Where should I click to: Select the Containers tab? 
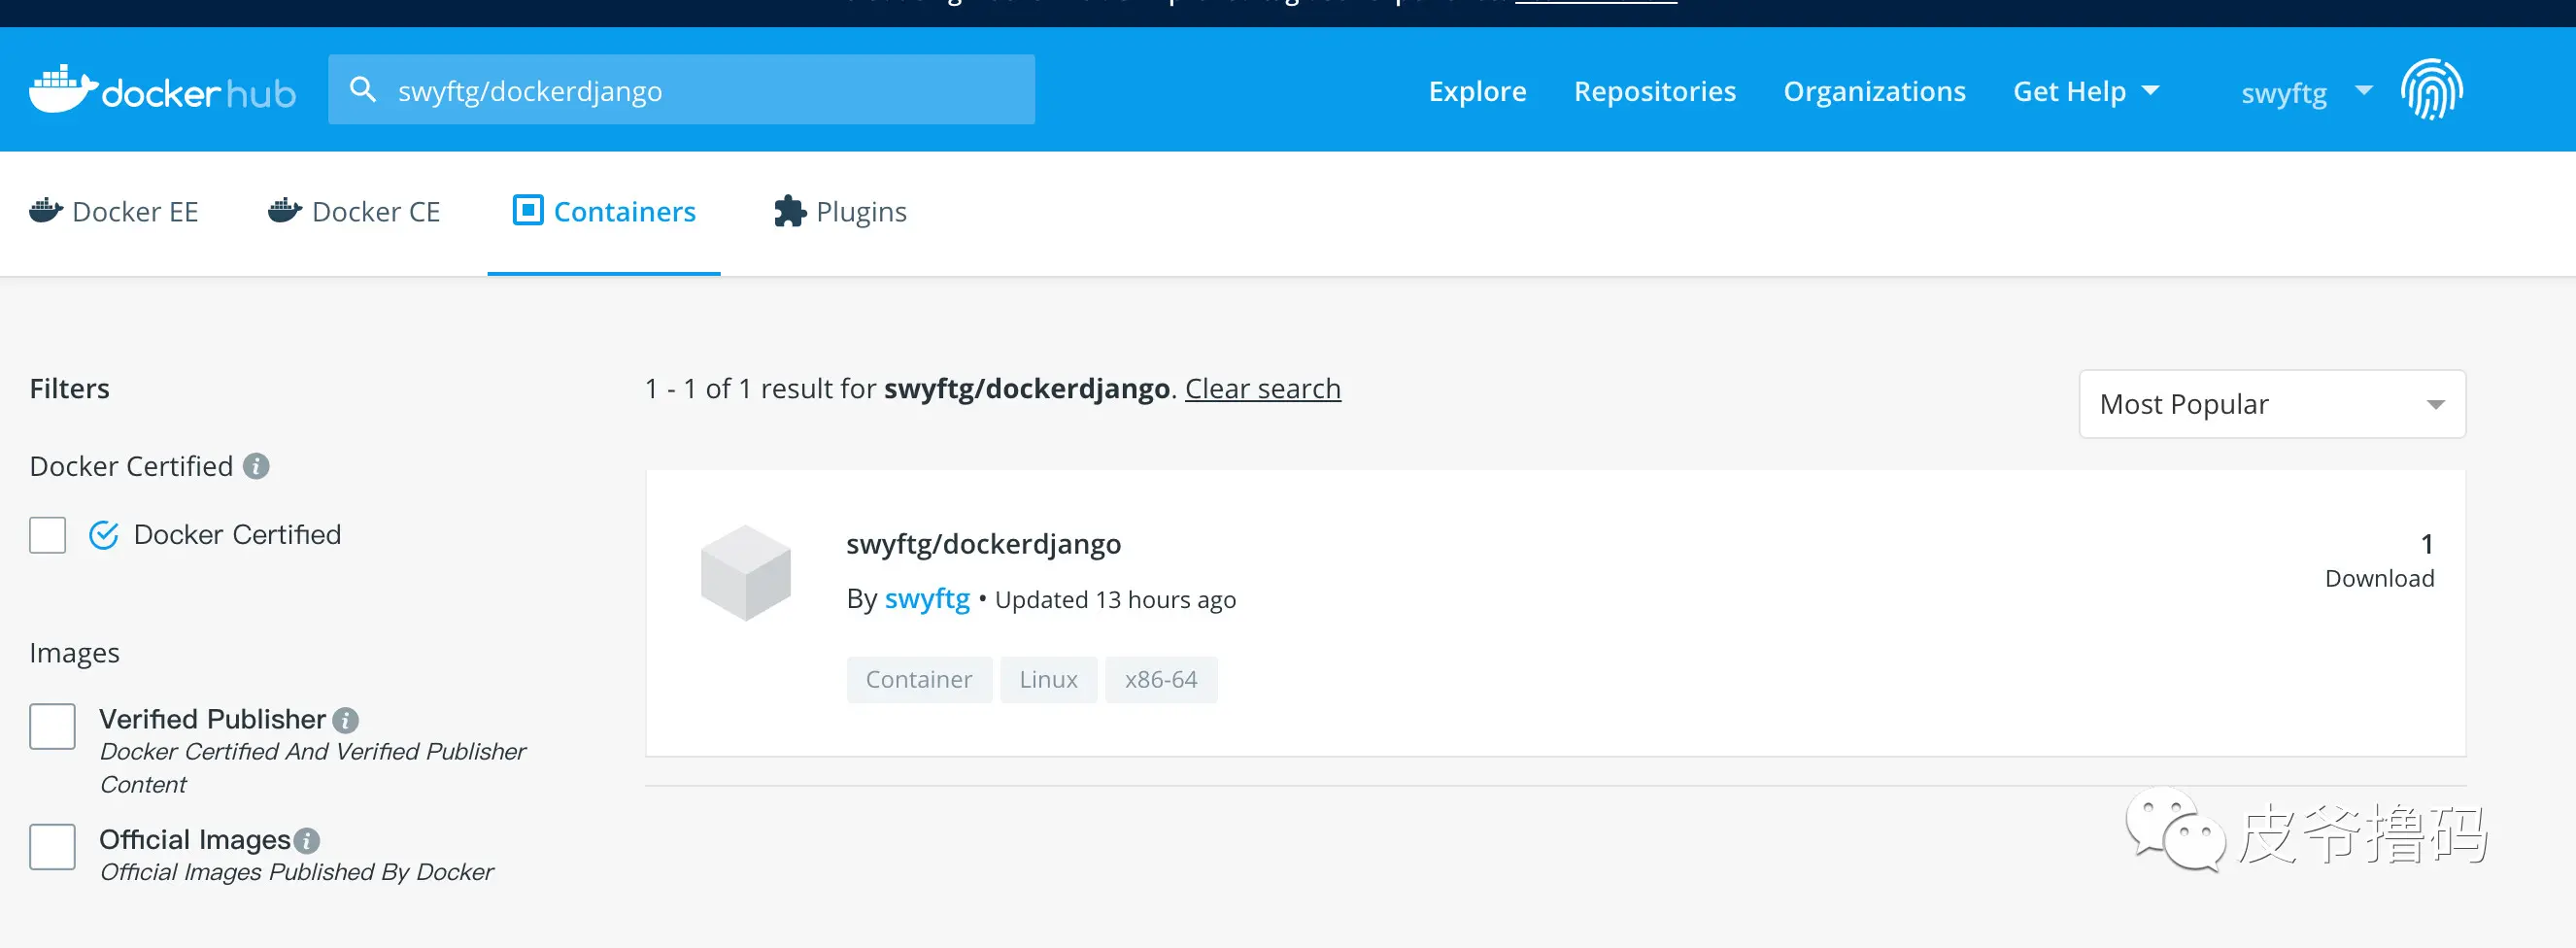tap(604, 212)
